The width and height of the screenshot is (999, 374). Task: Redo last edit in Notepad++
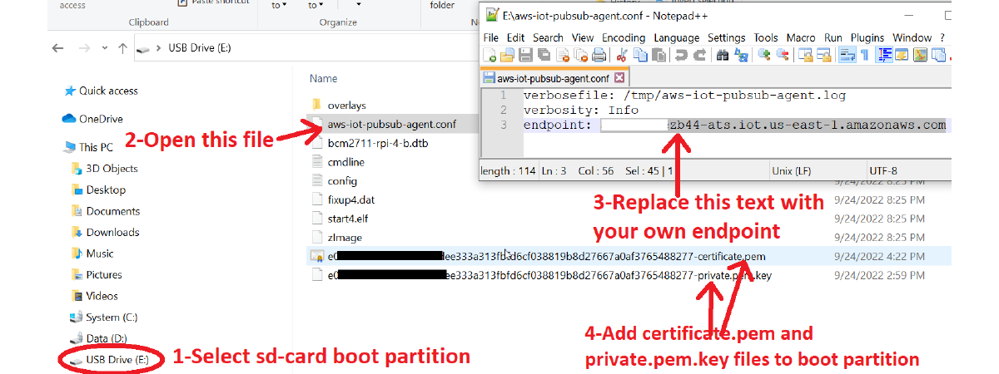point(700,55)
